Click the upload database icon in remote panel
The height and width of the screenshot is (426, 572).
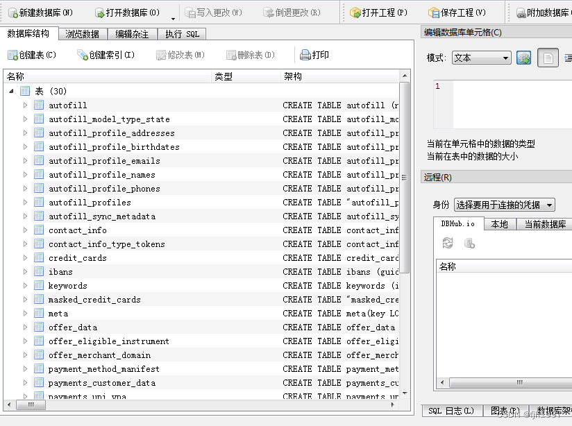469,243
